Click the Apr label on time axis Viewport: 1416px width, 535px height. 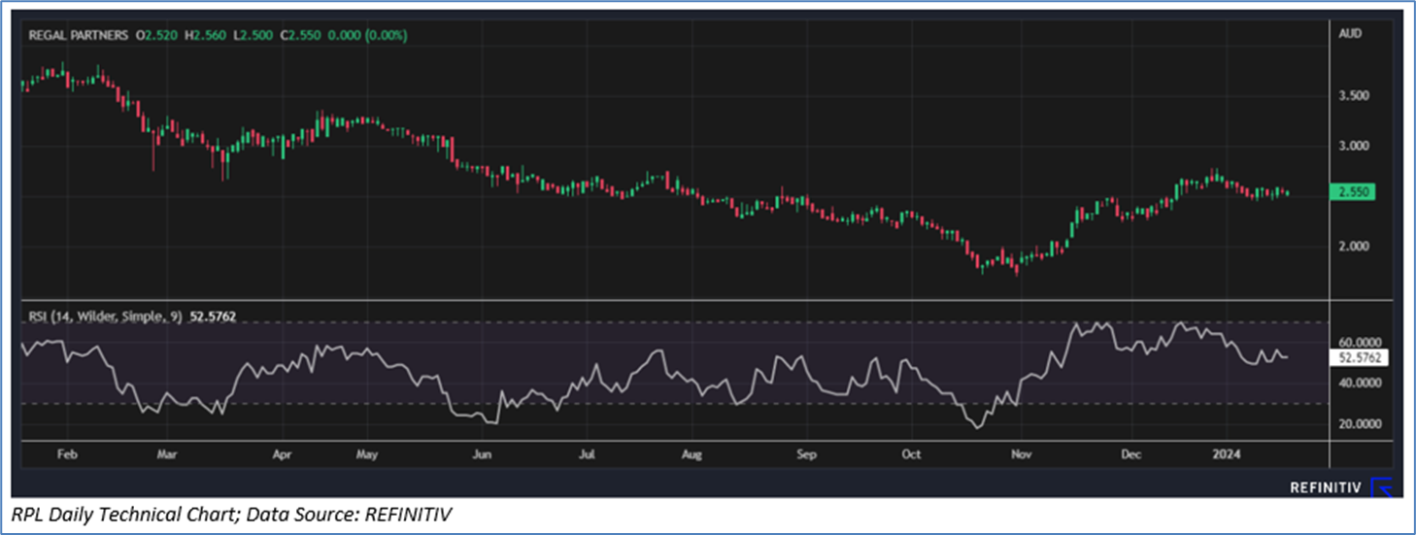coord(283,453)
